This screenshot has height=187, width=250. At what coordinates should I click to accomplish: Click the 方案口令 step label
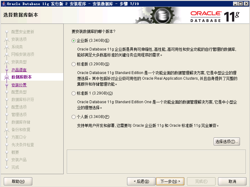pyautogui.click(x=19, y=137)
